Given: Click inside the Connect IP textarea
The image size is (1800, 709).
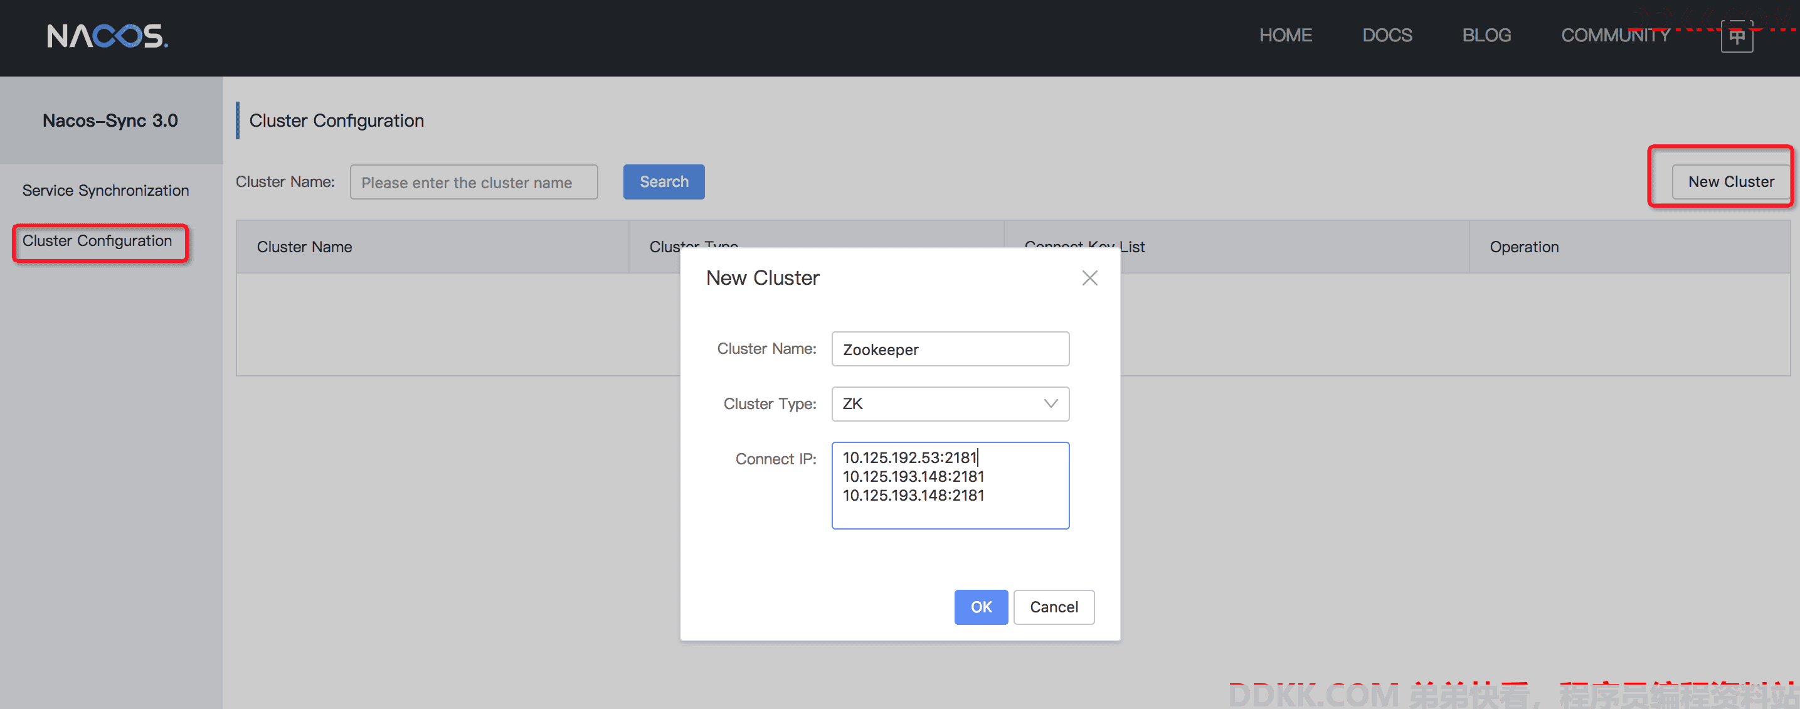Looking at the screenshot, I should [x=950, y=485].
